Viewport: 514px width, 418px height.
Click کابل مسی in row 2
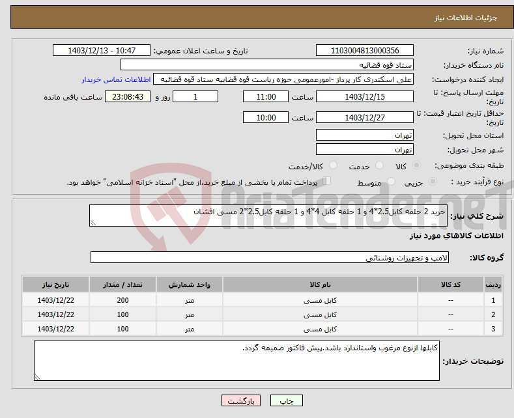(320, 314)
